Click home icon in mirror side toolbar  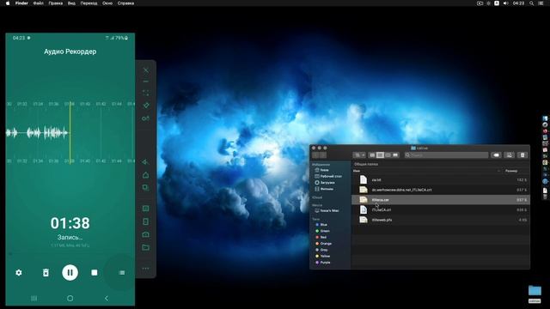coord(146,175)
